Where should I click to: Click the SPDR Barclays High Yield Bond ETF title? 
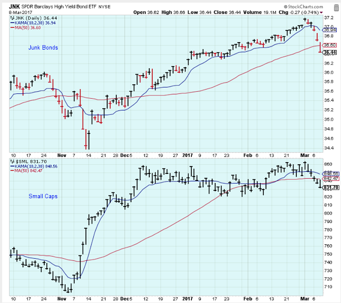coord(59,7)
